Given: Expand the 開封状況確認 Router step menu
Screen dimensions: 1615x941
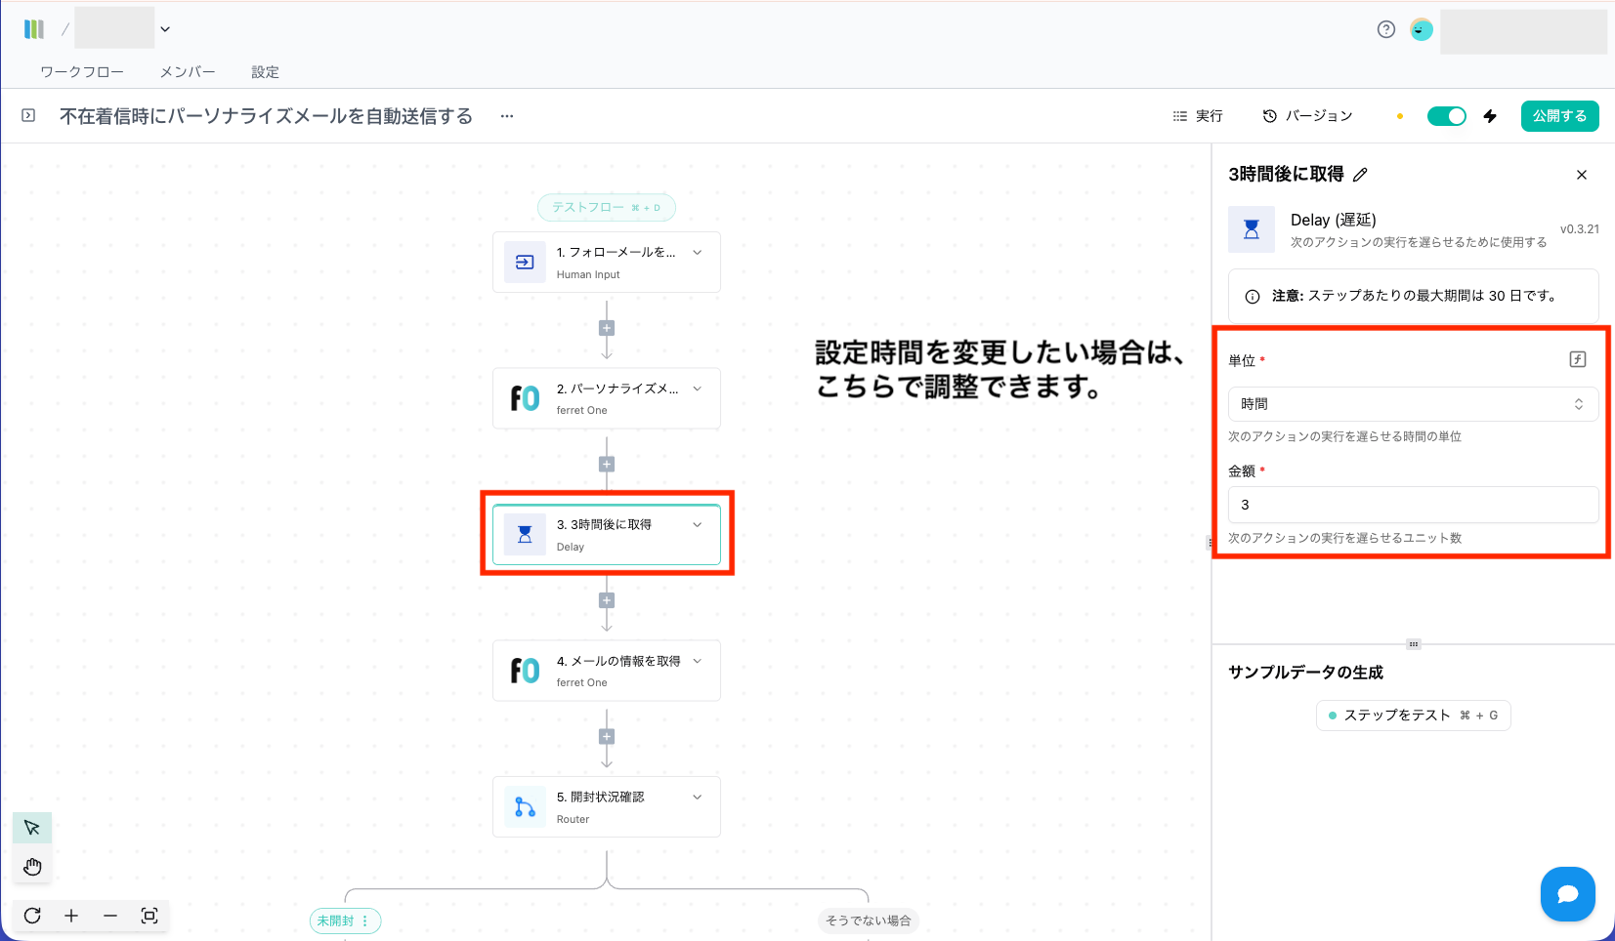Looking at the screenshot, I should tap(698, 798).
